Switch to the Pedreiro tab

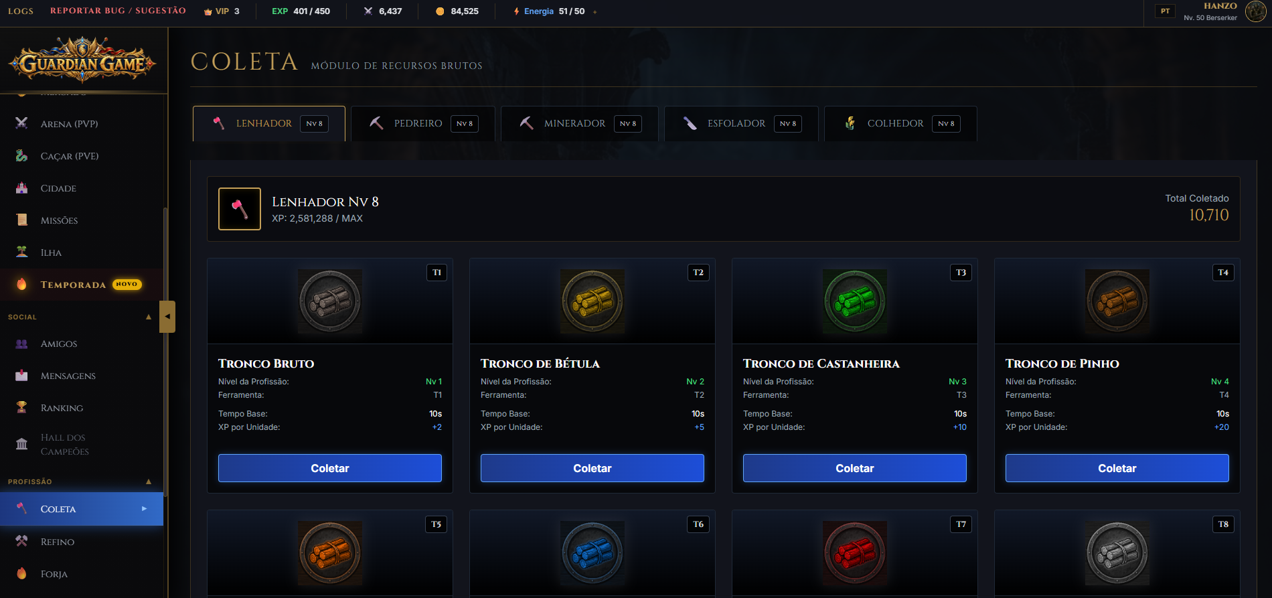[423, 123]
